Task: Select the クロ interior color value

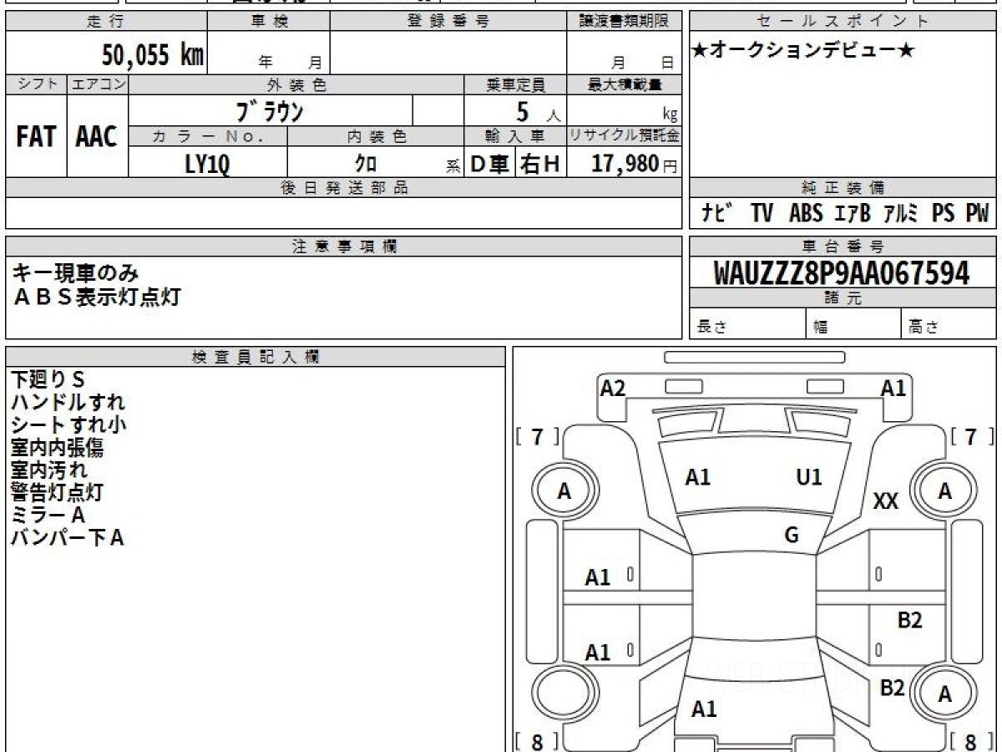Action: (366, 164)
